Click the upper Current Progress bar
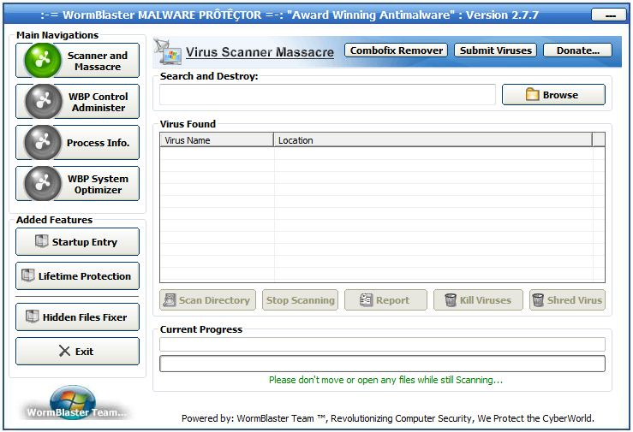Viewport: 633px width, 432px height. 382,344
